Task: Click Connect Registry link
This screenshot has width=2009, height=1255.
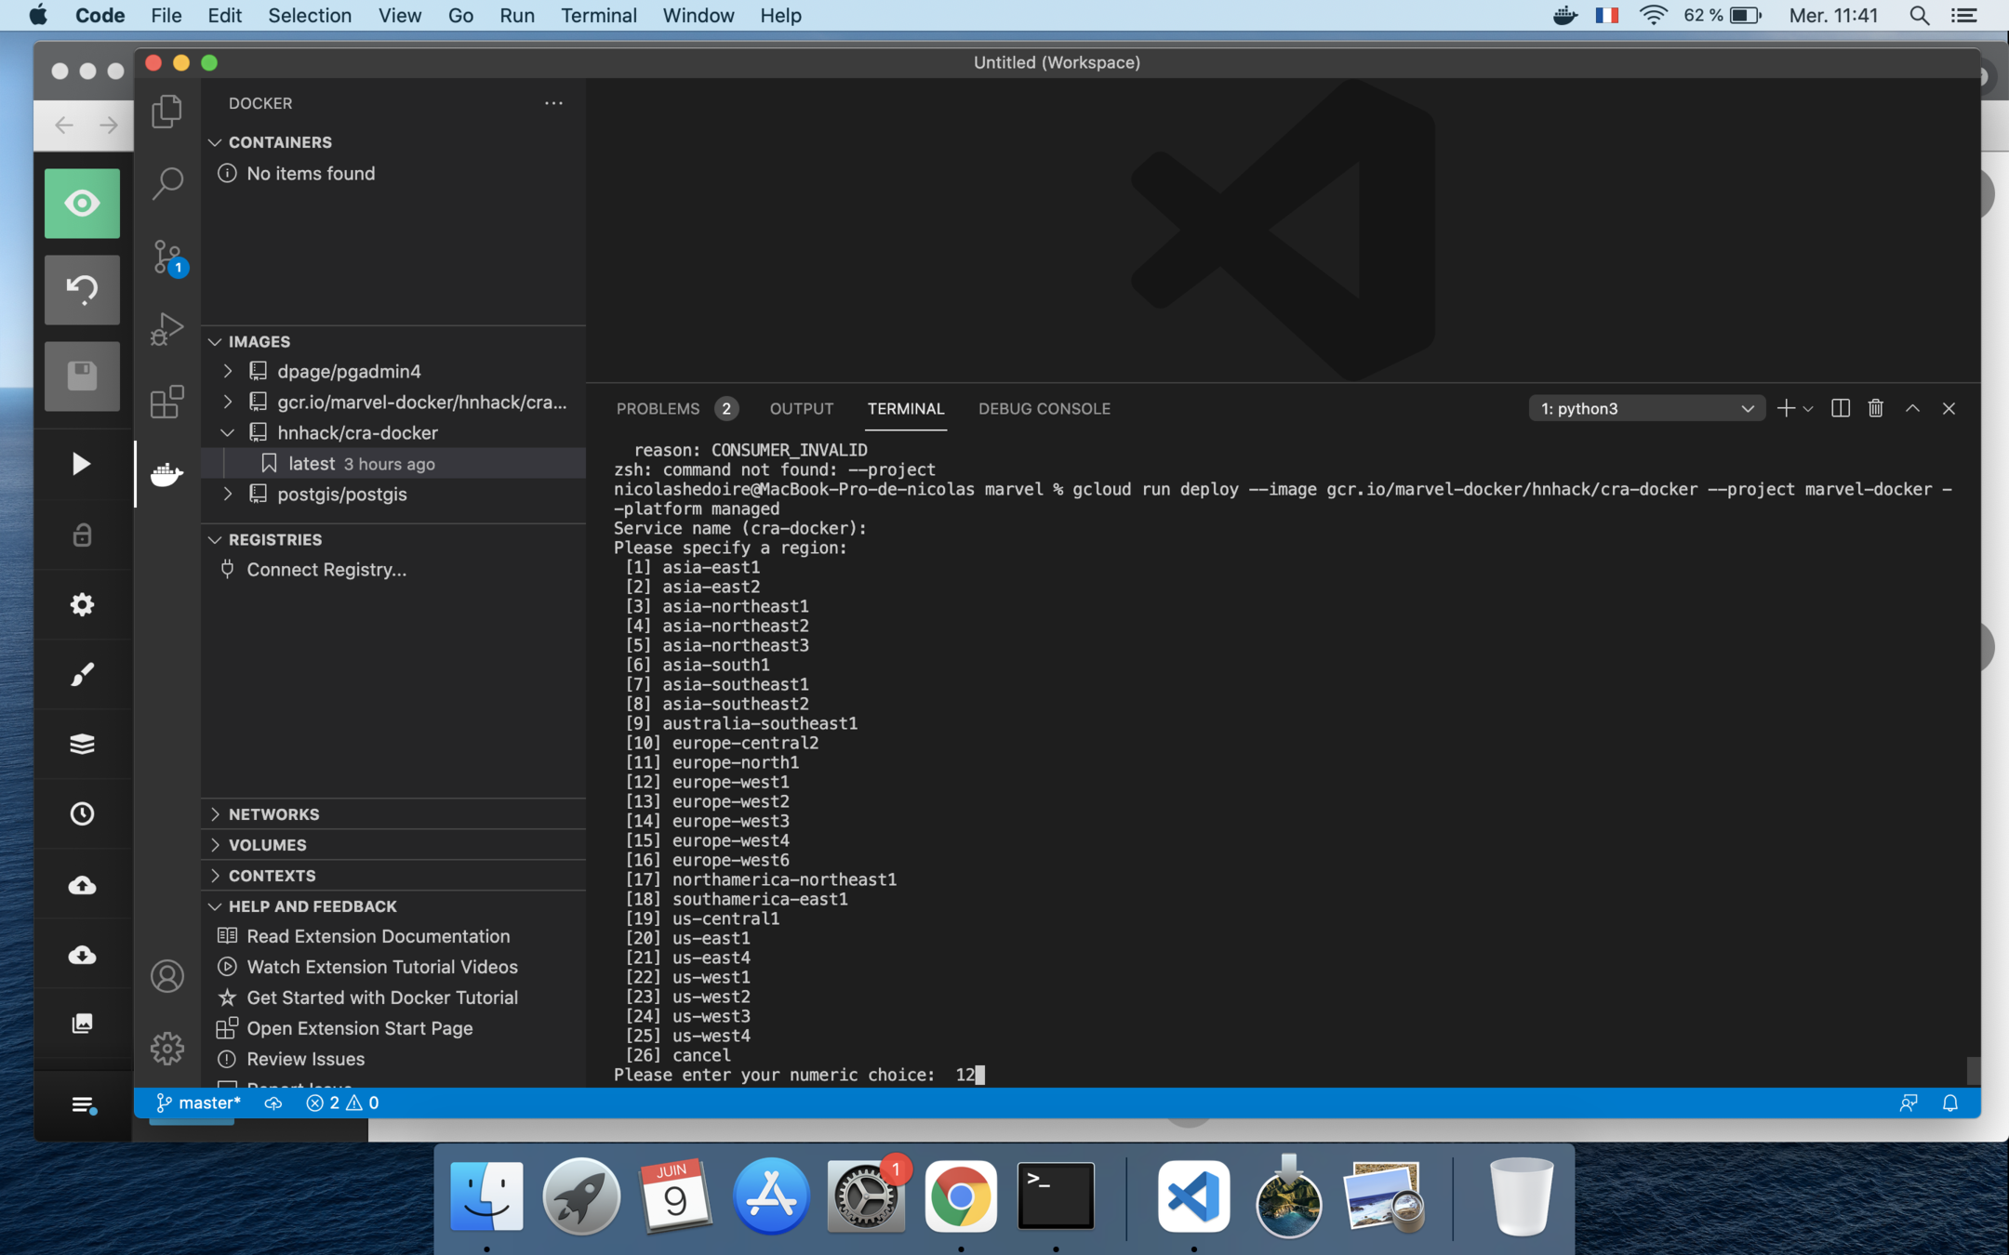Action: [326, 569]
